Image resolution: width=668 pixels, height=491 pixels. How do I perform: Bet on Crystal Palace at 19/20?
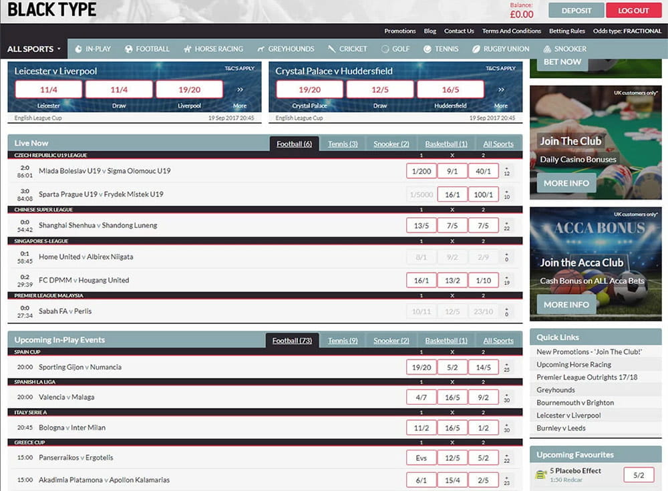(x=309, y=90)
